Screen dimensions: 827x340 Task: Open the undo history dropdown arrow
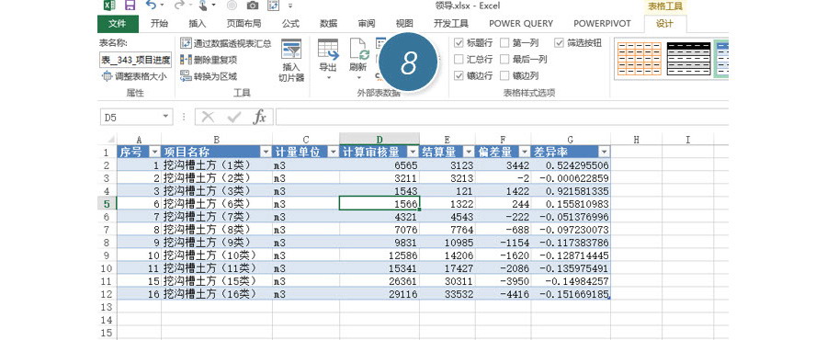(162, 6)
